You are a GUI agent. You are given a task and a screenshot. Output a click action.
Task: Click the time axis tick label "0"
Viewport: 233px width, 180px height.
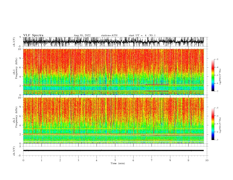(23, 160)
